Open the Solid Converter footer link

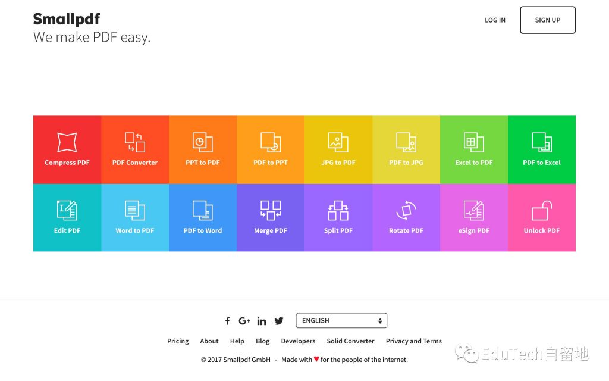350,341
